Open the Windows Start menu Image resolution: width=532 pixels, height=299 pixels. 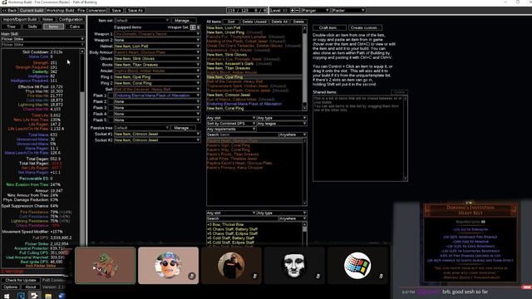click(x=7, y=296)
